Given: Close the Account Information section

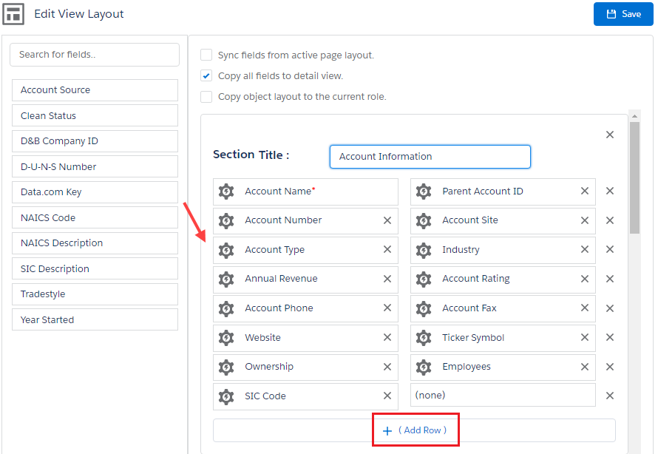Looking at the screenshot, I should (x=609, y=135).
